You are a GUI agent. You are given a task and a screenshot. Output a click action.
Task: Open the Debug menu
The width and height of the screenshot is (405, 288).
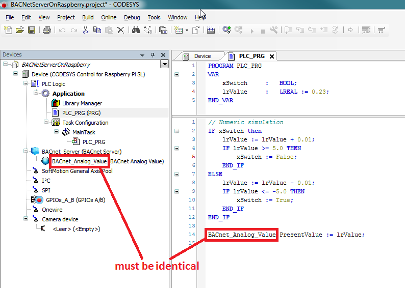point(132,17)
